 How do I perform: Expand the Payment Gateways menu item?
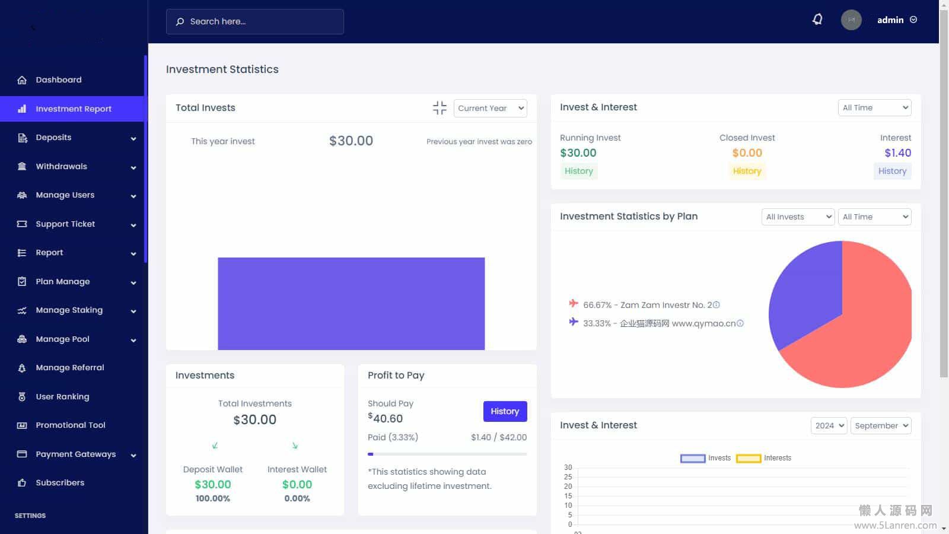point(76,454)
